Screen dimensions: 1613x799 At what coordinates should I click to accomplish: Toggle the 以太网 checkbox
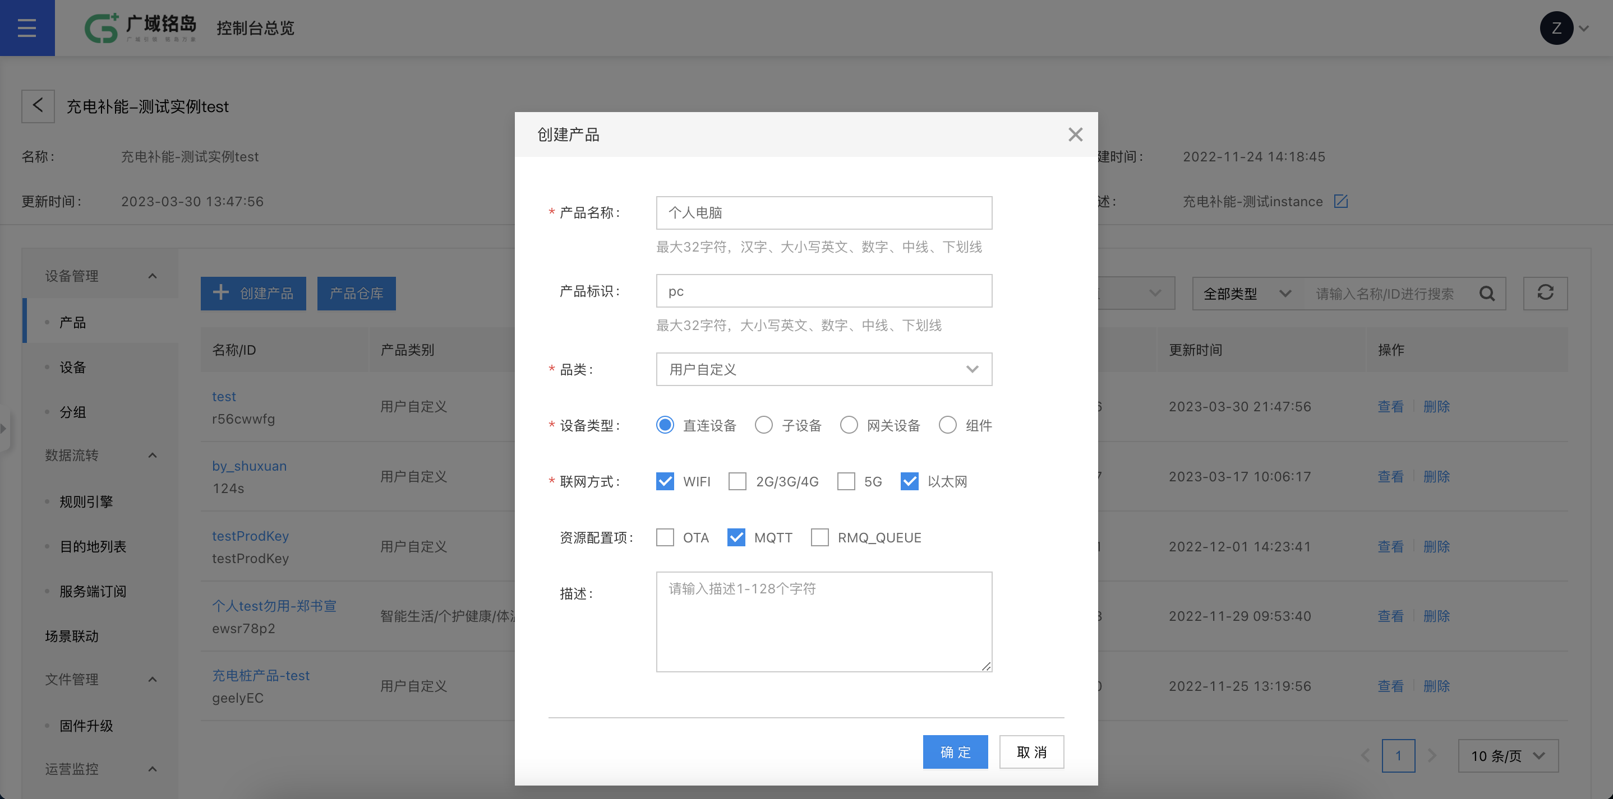click(x=909, y=481)
